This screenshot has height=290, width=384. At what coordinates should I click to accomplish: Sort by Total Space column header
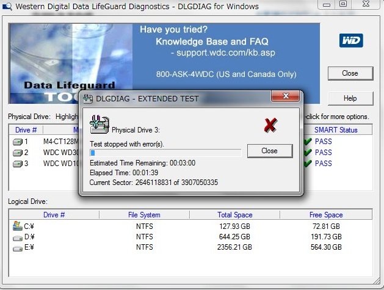(234, 215)
